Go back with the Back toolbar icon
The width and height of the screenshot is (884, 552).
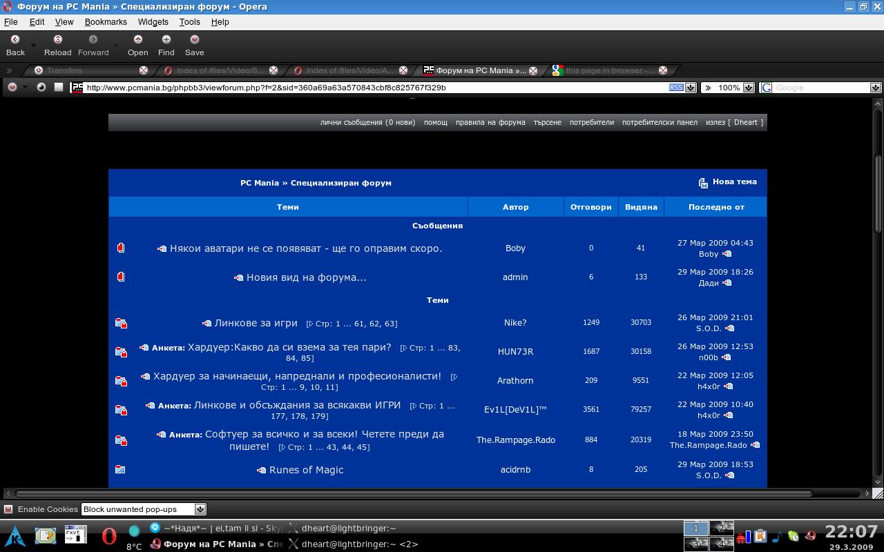[x=15, y=39]
